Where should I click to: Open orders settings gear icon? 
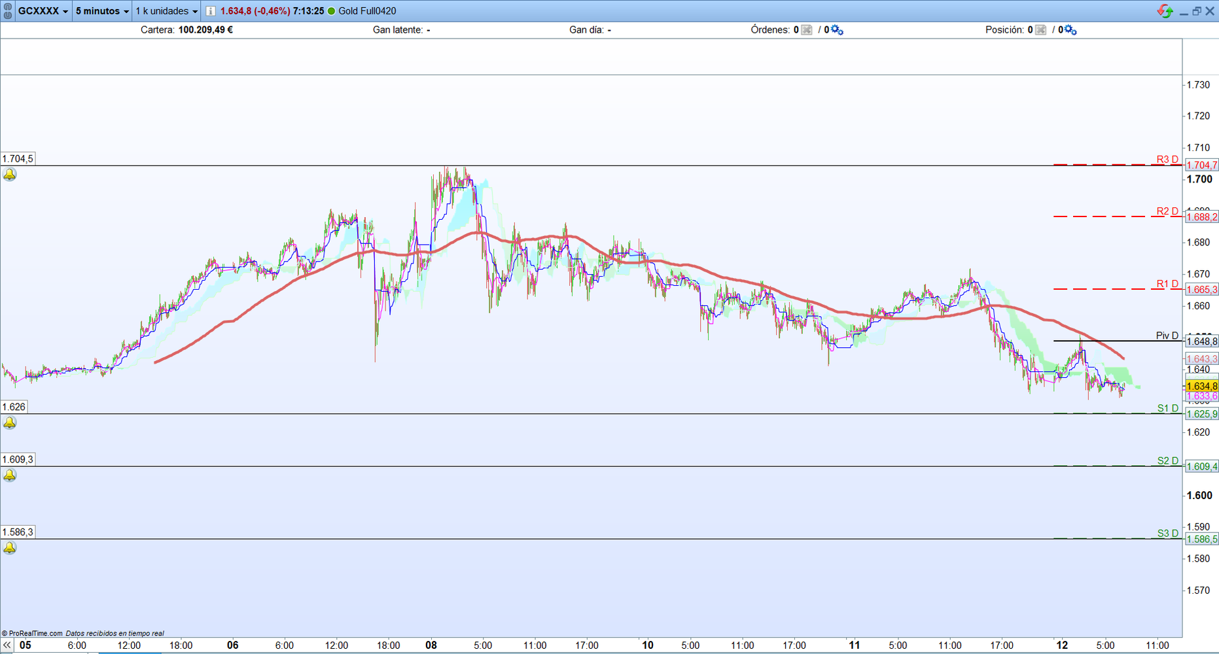point(837,30)
